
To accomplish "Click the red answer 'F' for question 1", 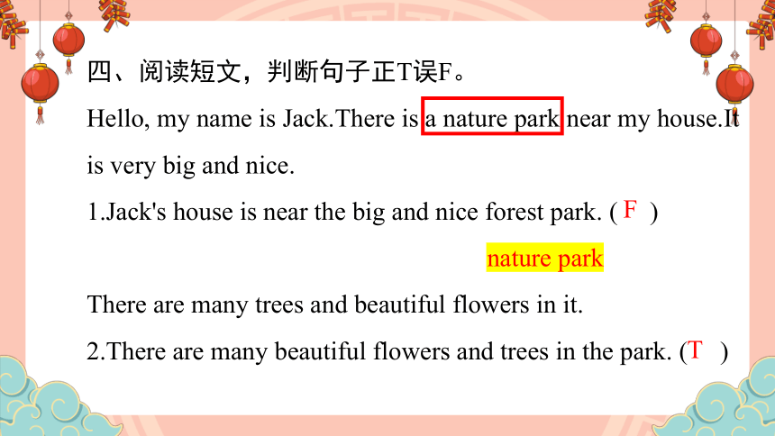I will coord(630,210).
